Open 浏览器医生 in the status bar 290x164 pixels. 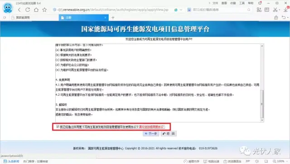tap(232, 161)
